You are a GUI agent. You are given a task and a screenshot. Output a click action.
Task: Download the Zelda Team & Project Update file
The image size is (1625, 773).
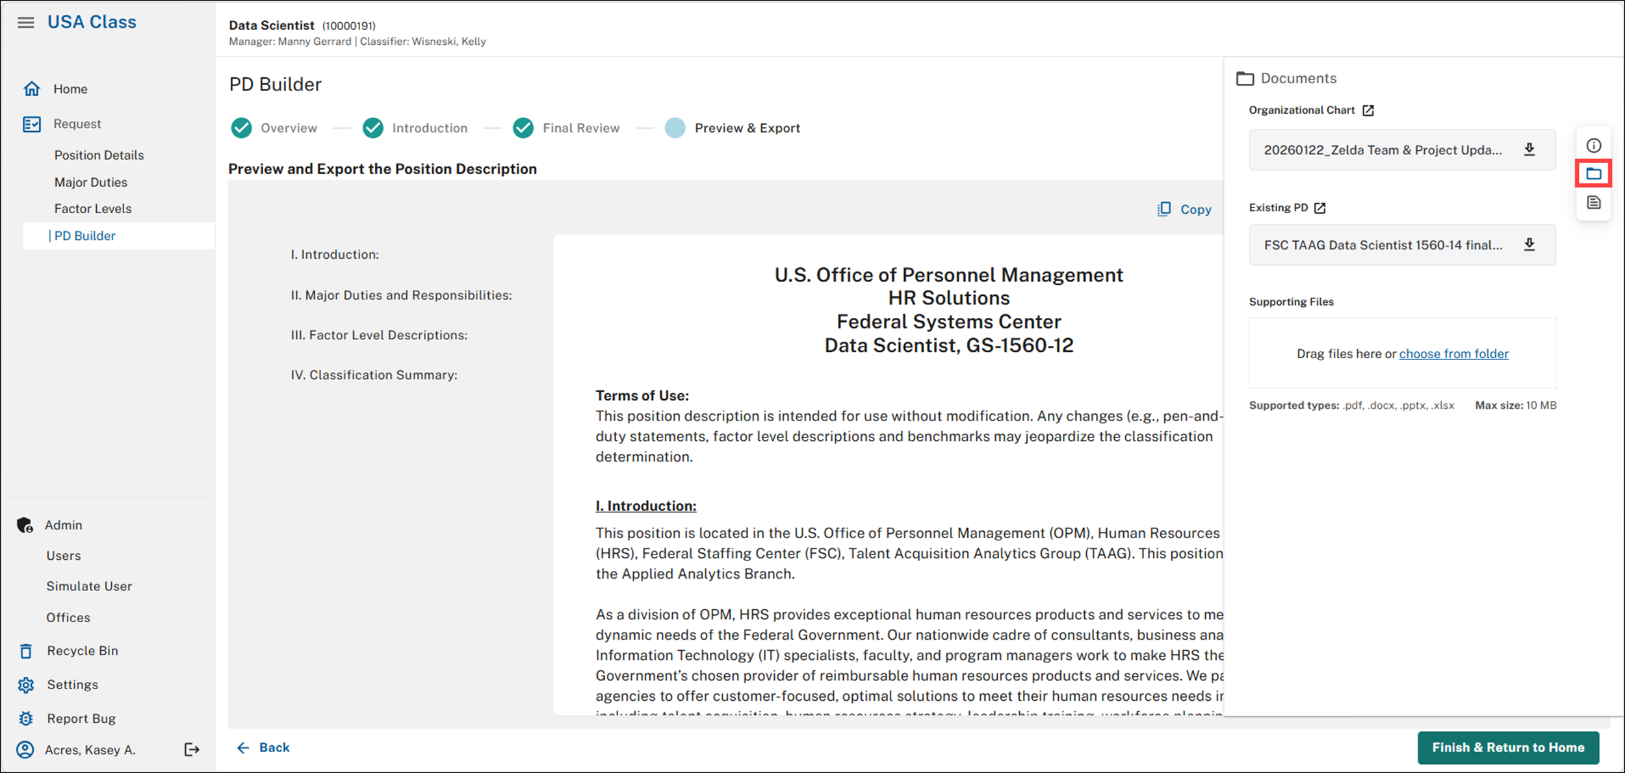coord(1529,150)
